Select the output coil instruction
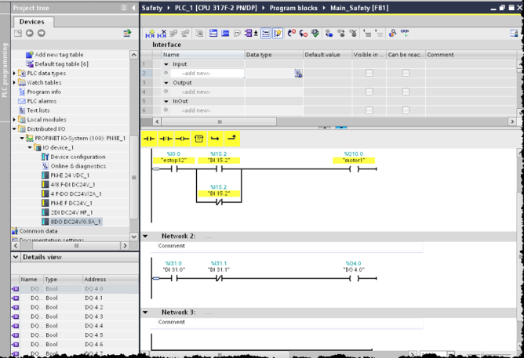 coord(182,139)
